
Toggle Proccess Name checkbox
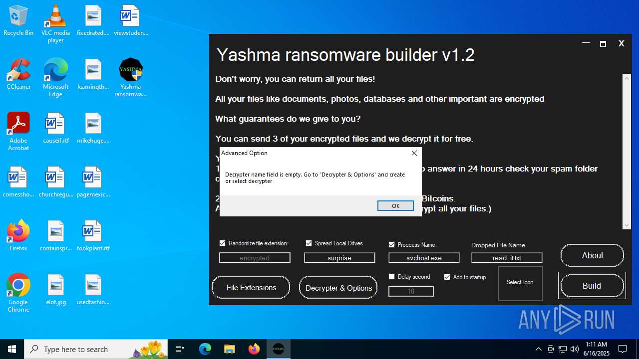click(392, 245)
